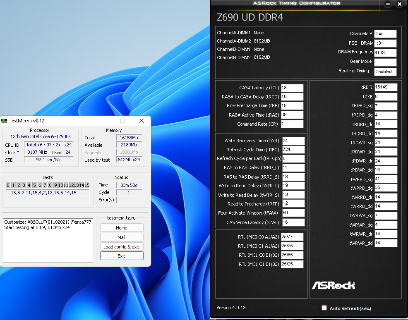Click the tWRRD_sg value field

coord(386,179)
